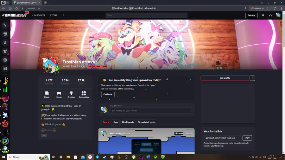Open Telegram from the taskbar
This screenshot has width=285, height=160.
click(x=98, y=157)
